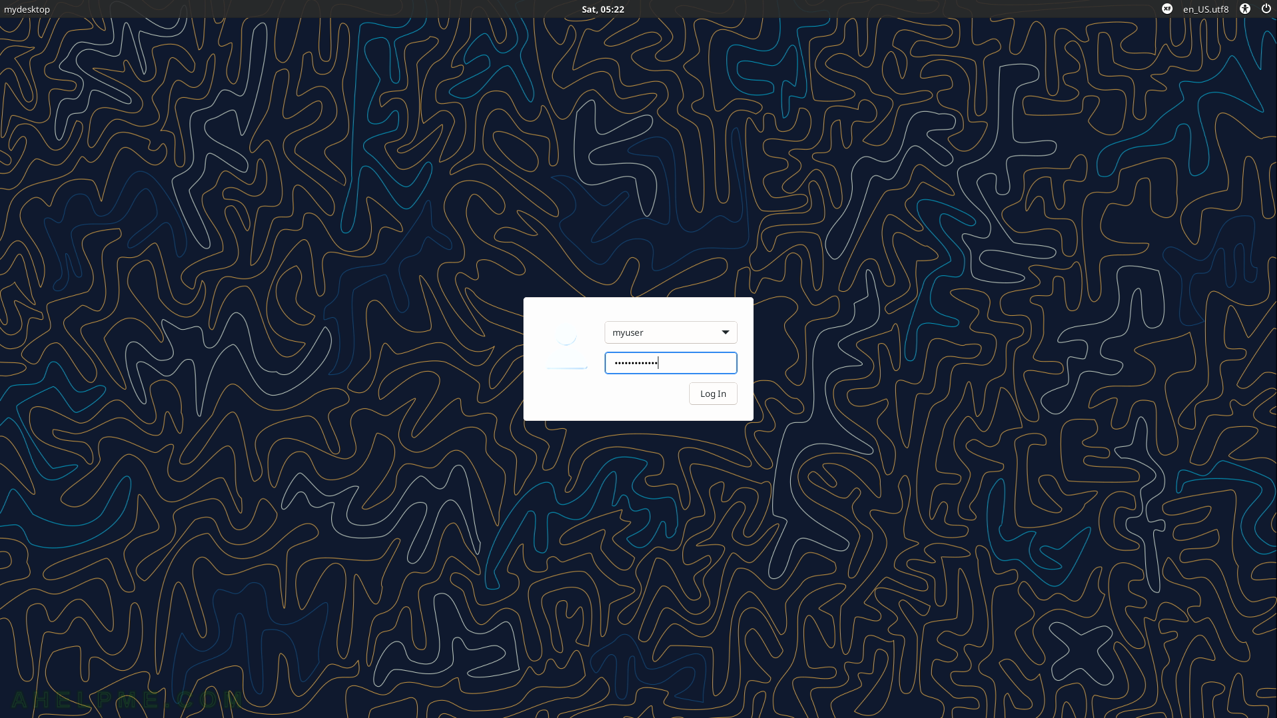Click the power icon in top panel
Viewport: 1277px width, 718px height.
(x=1266, y=9)
